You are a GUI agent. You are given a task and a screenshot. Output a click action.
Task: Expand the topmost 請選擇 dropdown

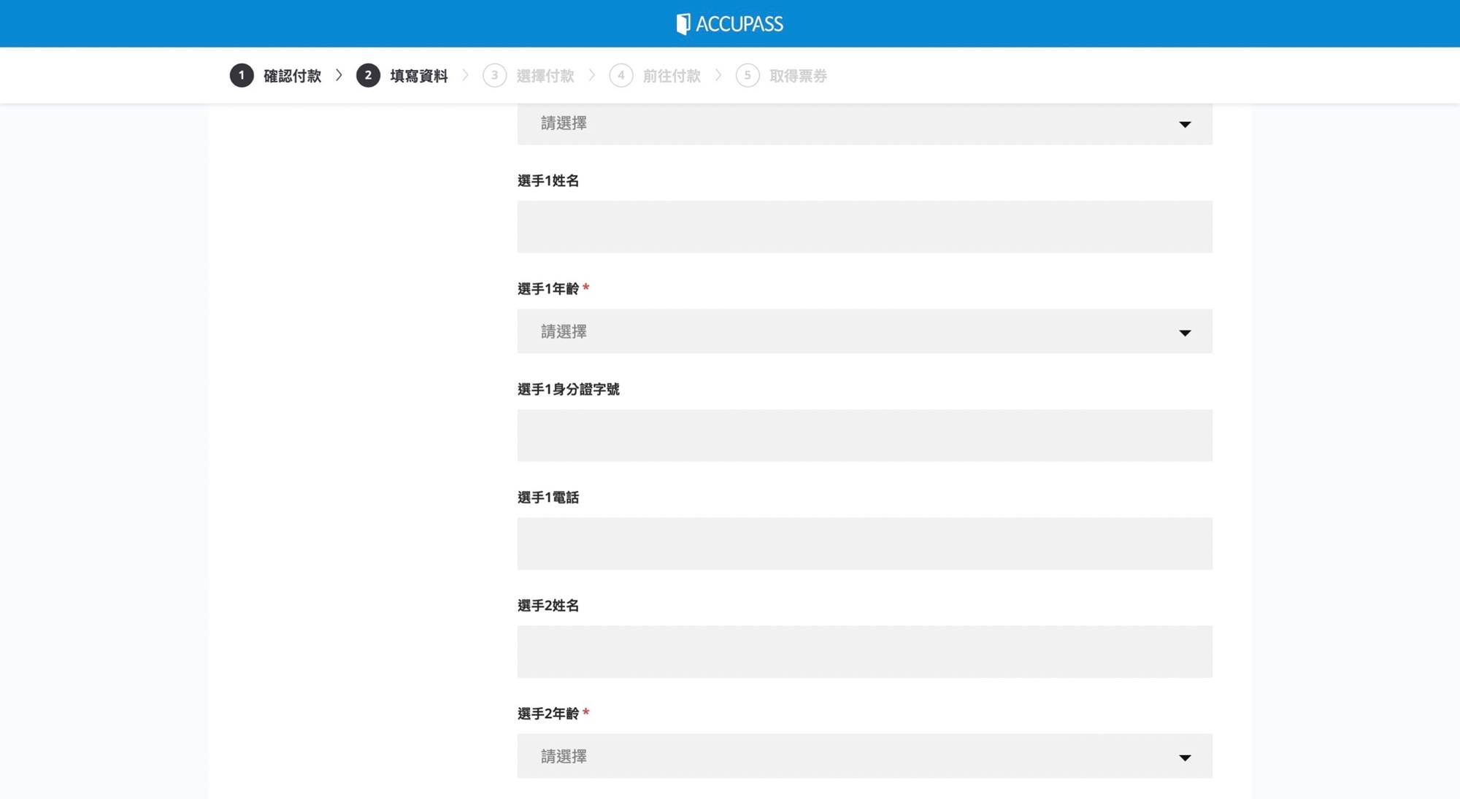coord(864,123)
